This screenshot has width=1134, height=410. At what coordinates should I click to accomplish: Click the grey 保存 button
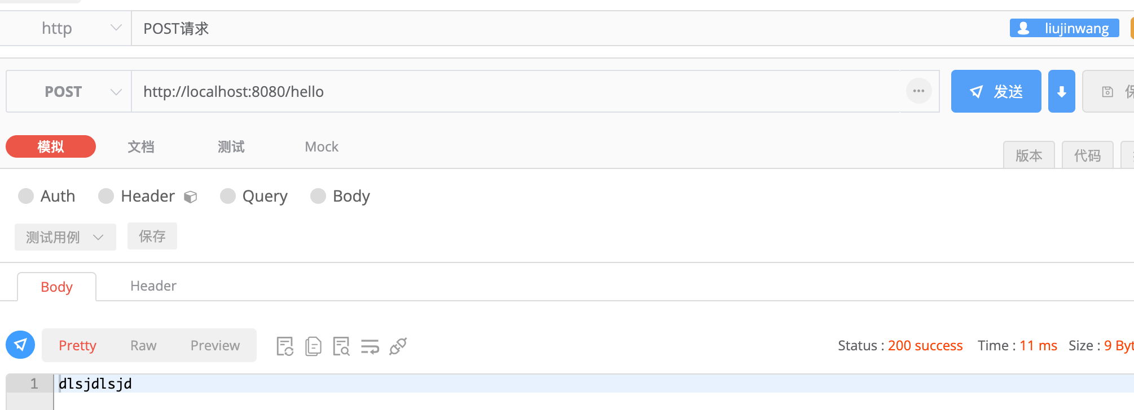tap(152, 236)
